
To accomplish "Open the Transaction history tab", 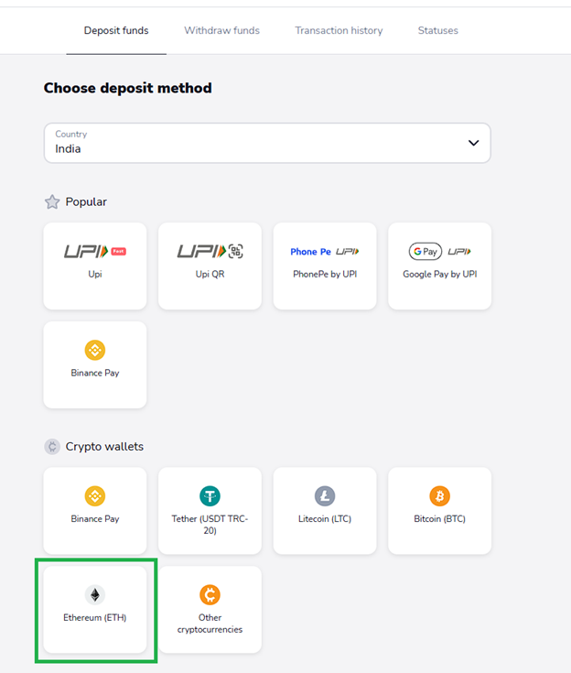I will pyautogui.click(x=339, y=30).
